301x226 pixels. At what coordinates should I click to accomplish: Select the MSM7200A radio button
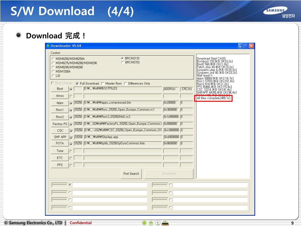[x=53, y=72]
